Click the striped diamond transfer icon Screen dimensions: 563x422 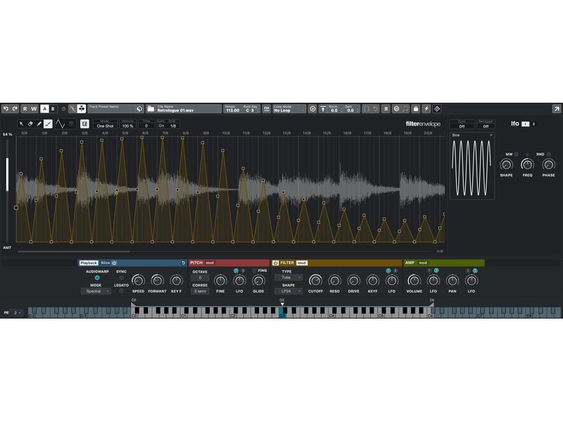436,109
